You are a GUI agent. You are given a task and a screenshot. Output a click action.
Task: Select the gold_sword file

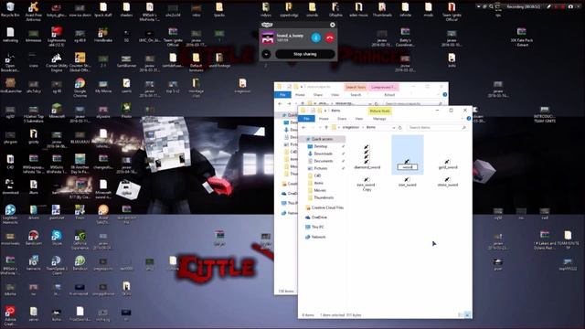tap(447, 164)
